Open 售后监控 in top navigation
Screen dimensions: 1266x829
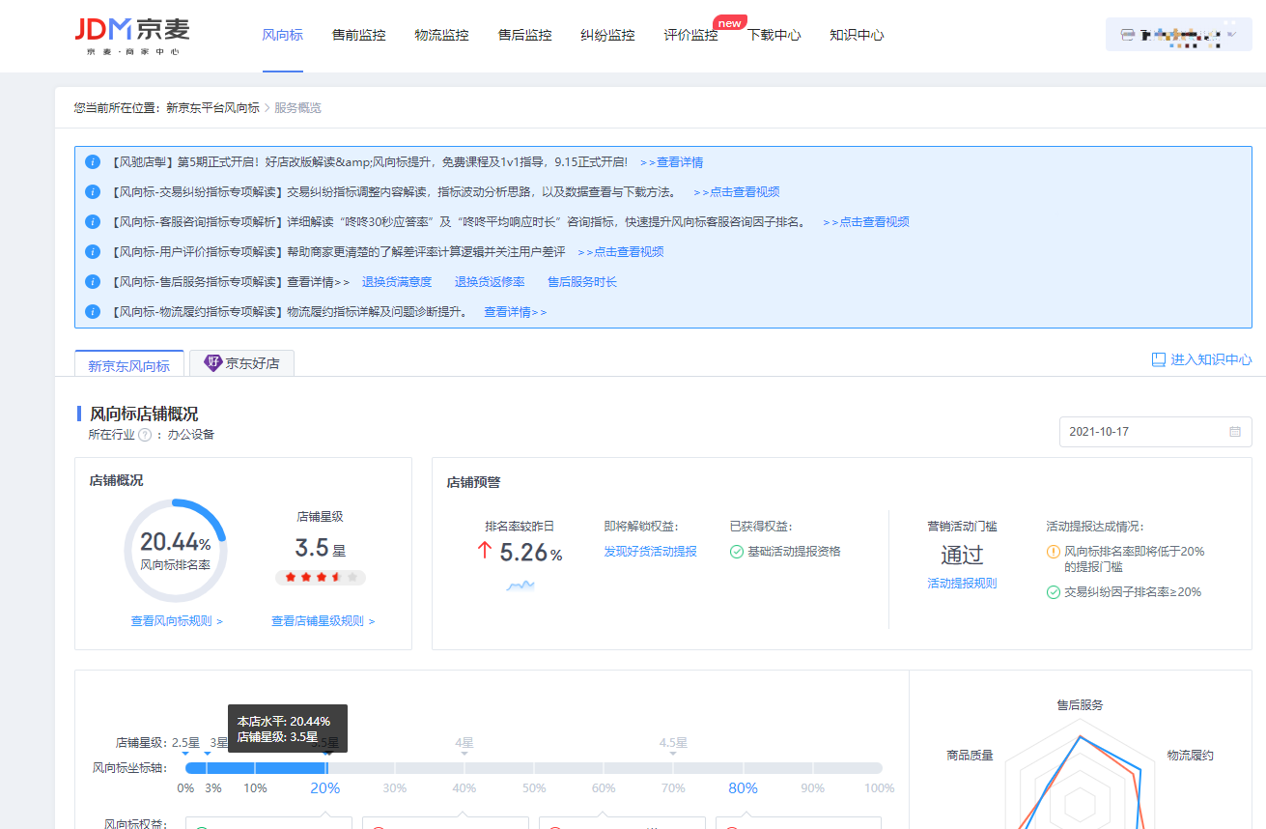[524, 35]
